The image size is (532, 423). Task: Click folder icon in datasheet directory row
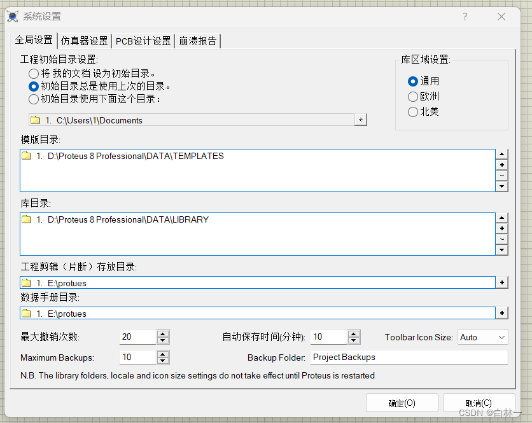27,313
